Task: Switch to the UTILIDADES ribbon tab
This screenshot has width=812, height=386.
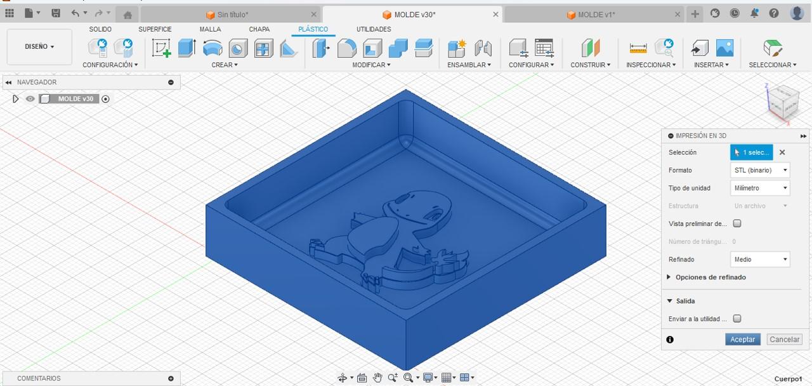Action: pyautogui.click(x=374, y=29)
